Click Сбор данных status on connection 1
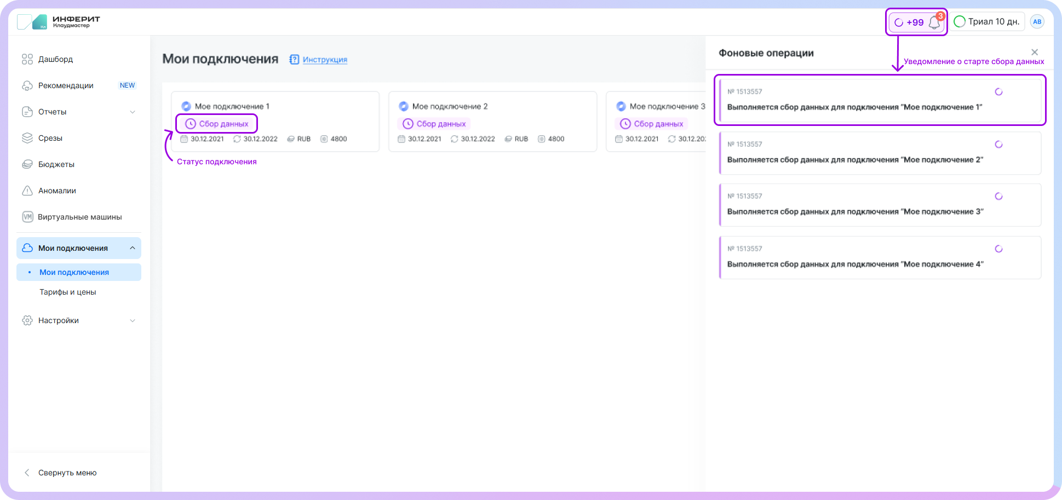The height and width of the screenshot is (500, 1062). coord(217,124)
